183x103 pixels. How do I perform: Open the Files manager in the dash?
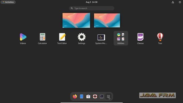pos(81,96)
